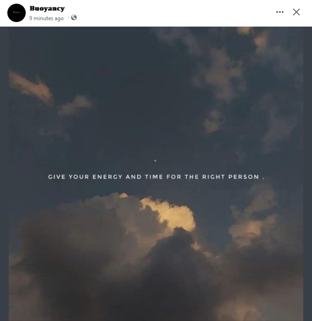Screen dimensions: 312x321
Task: Click the quote text in the photo
Action: tap(156, 177)
